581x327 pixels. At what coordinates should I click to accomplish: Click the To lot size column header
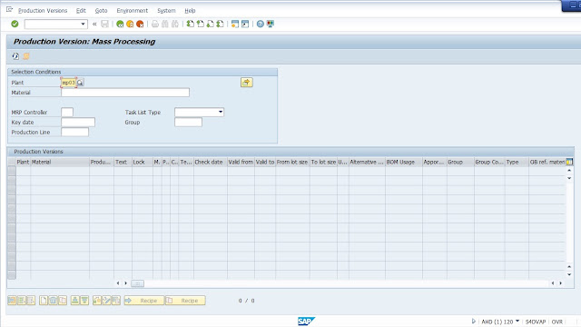pyautogui.click(x=323, y=162)
